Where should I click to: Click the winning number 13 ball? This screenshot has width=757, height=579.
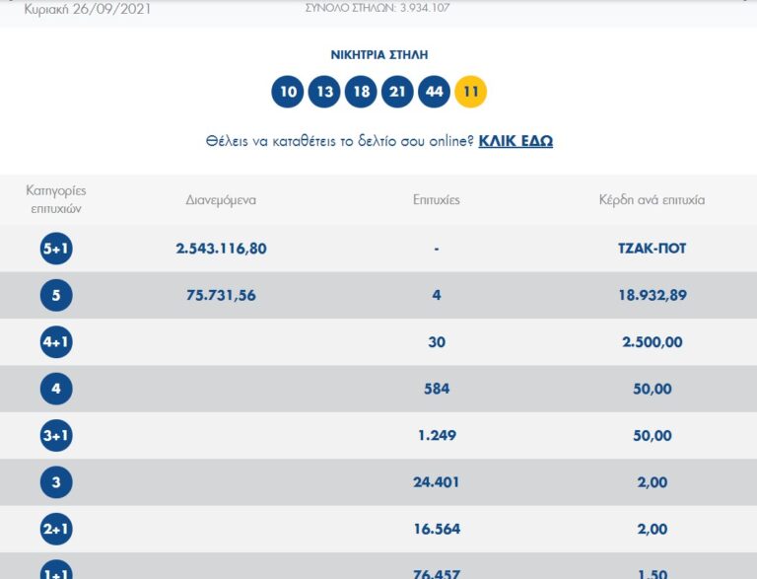(x=324, y=92)
